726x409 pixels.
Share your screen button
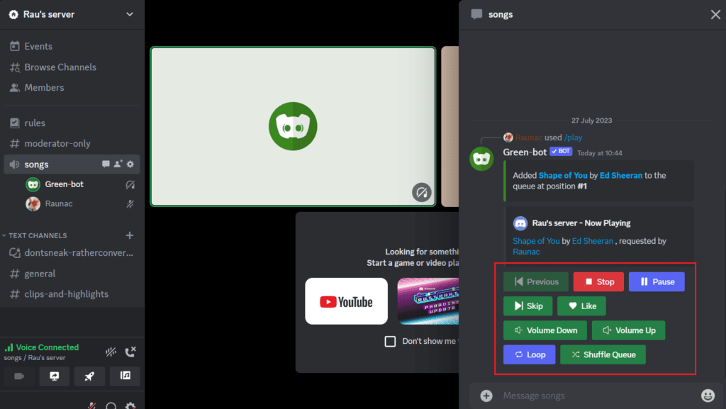55,376
